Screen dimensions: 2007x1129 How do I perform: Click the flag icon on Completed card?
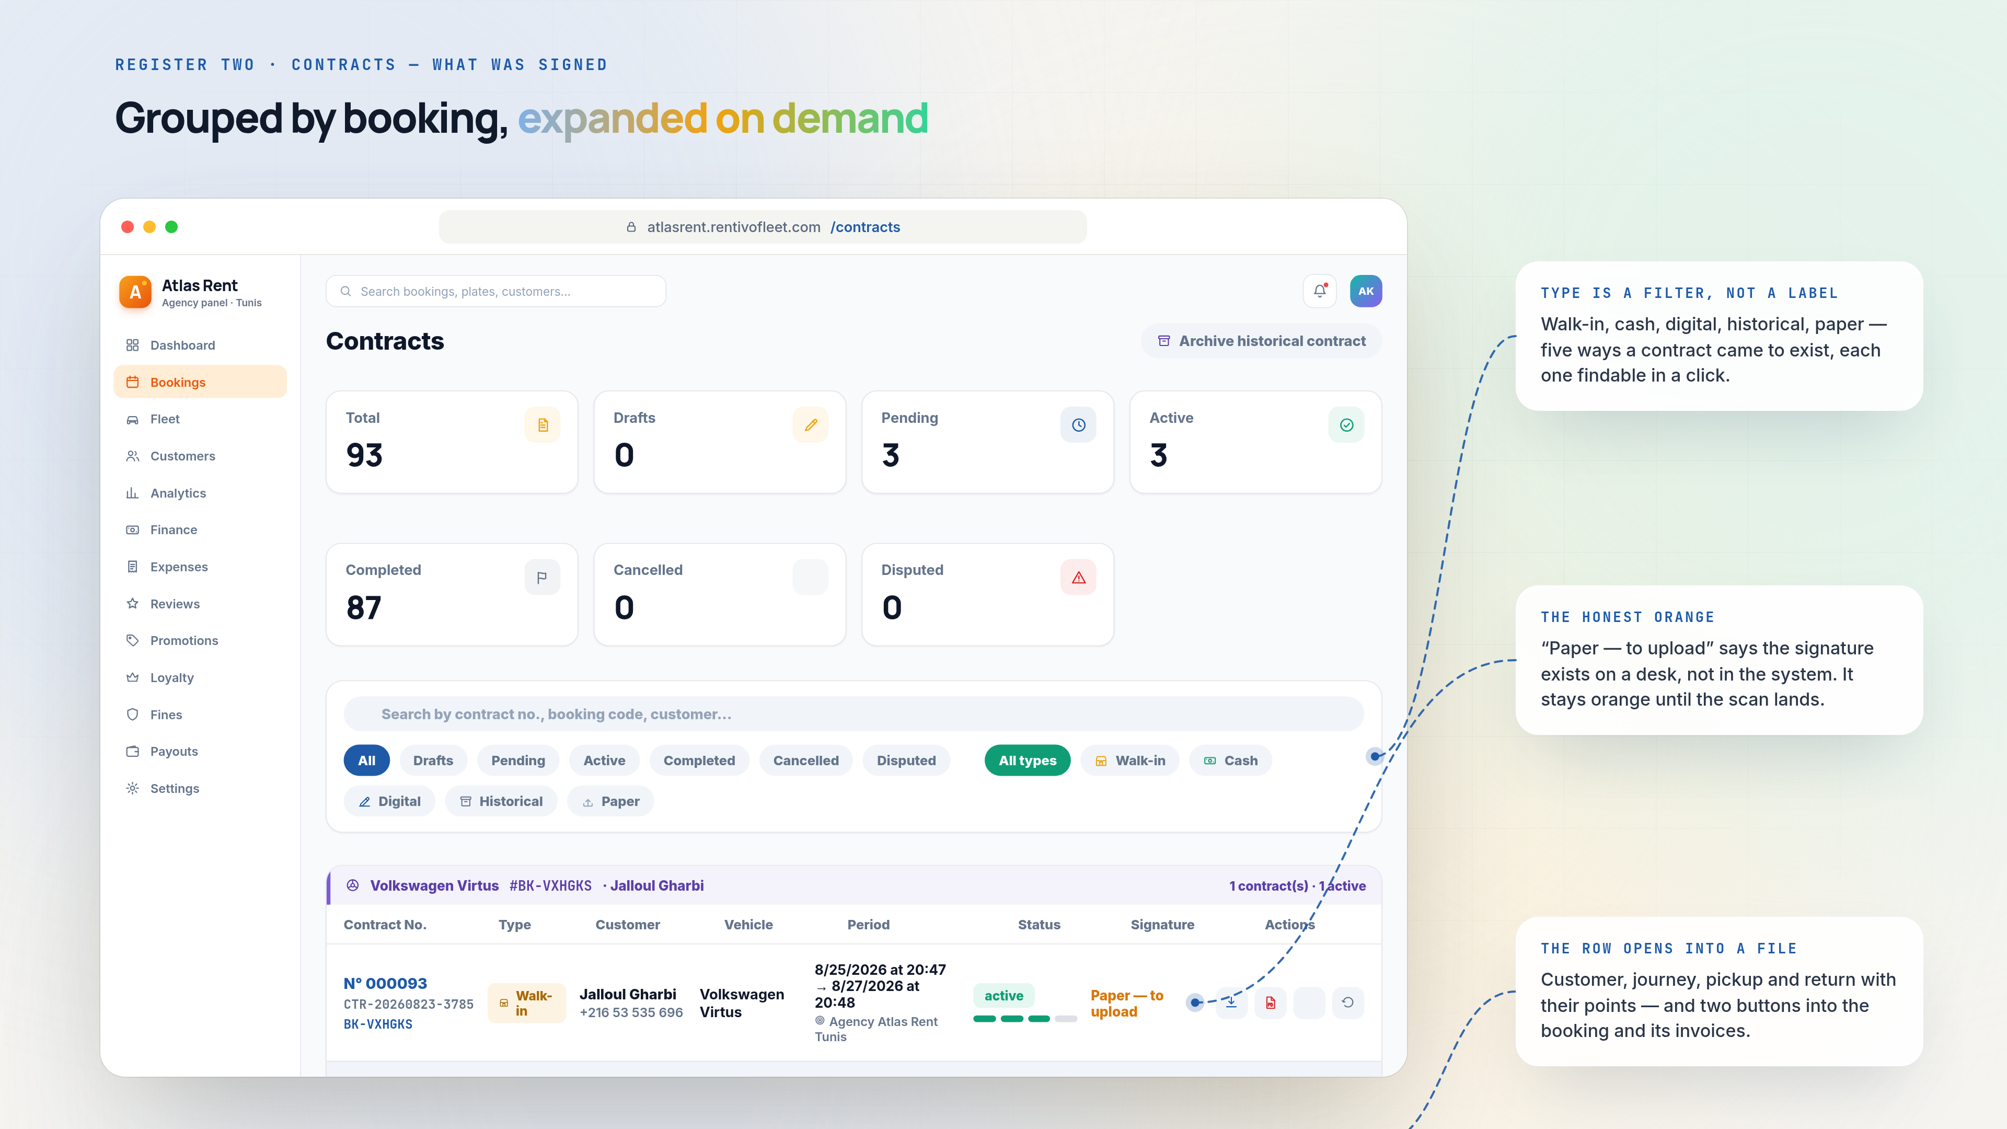[x=543, y=578]
